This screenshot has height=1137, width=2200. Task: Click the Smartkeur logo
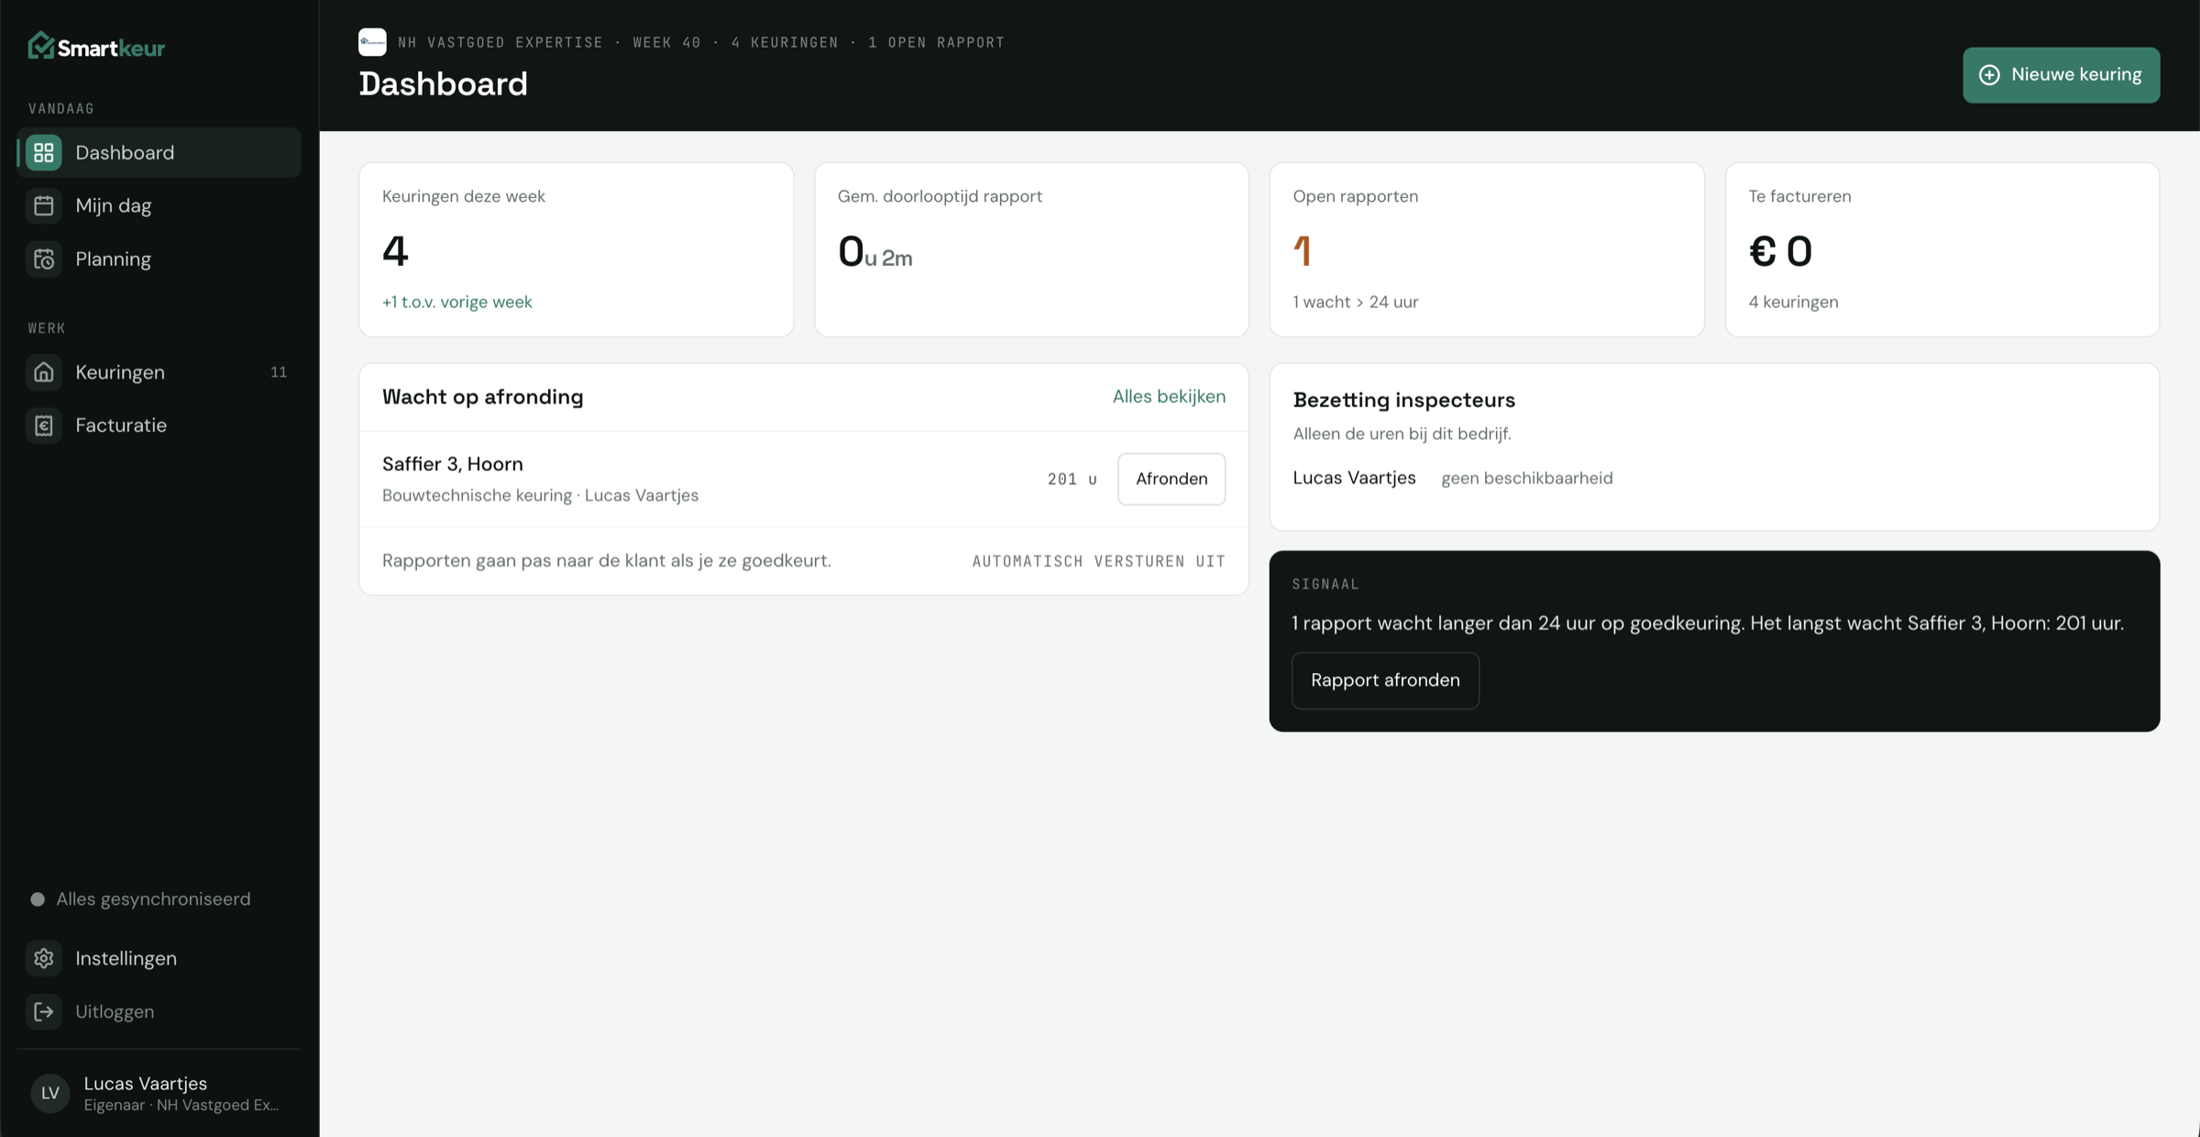(x=96, y=46)
